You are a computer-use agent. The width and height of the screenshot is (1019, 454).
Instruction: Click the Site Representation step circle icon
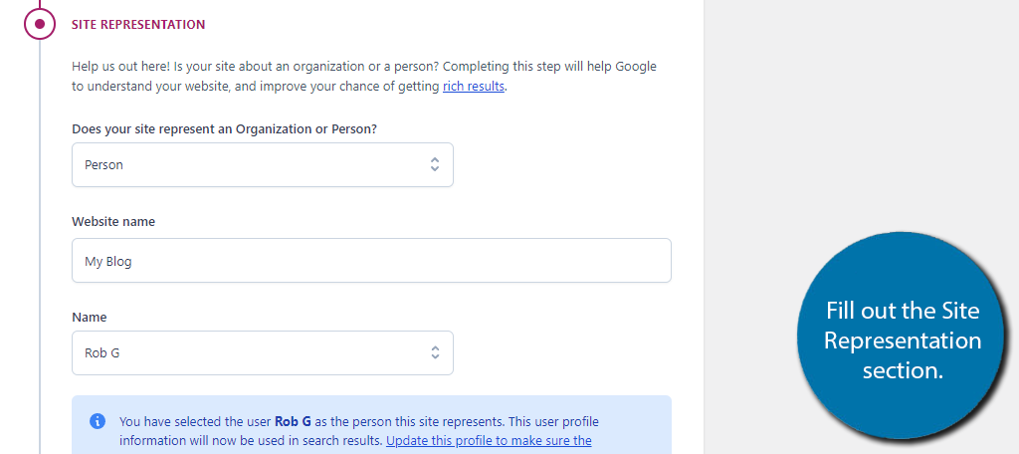40,24
